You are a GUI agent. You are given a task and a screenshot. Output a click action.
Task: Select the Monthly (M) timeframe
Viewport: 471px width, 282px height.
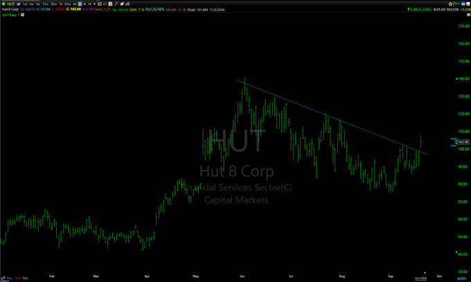coord(89,4)
